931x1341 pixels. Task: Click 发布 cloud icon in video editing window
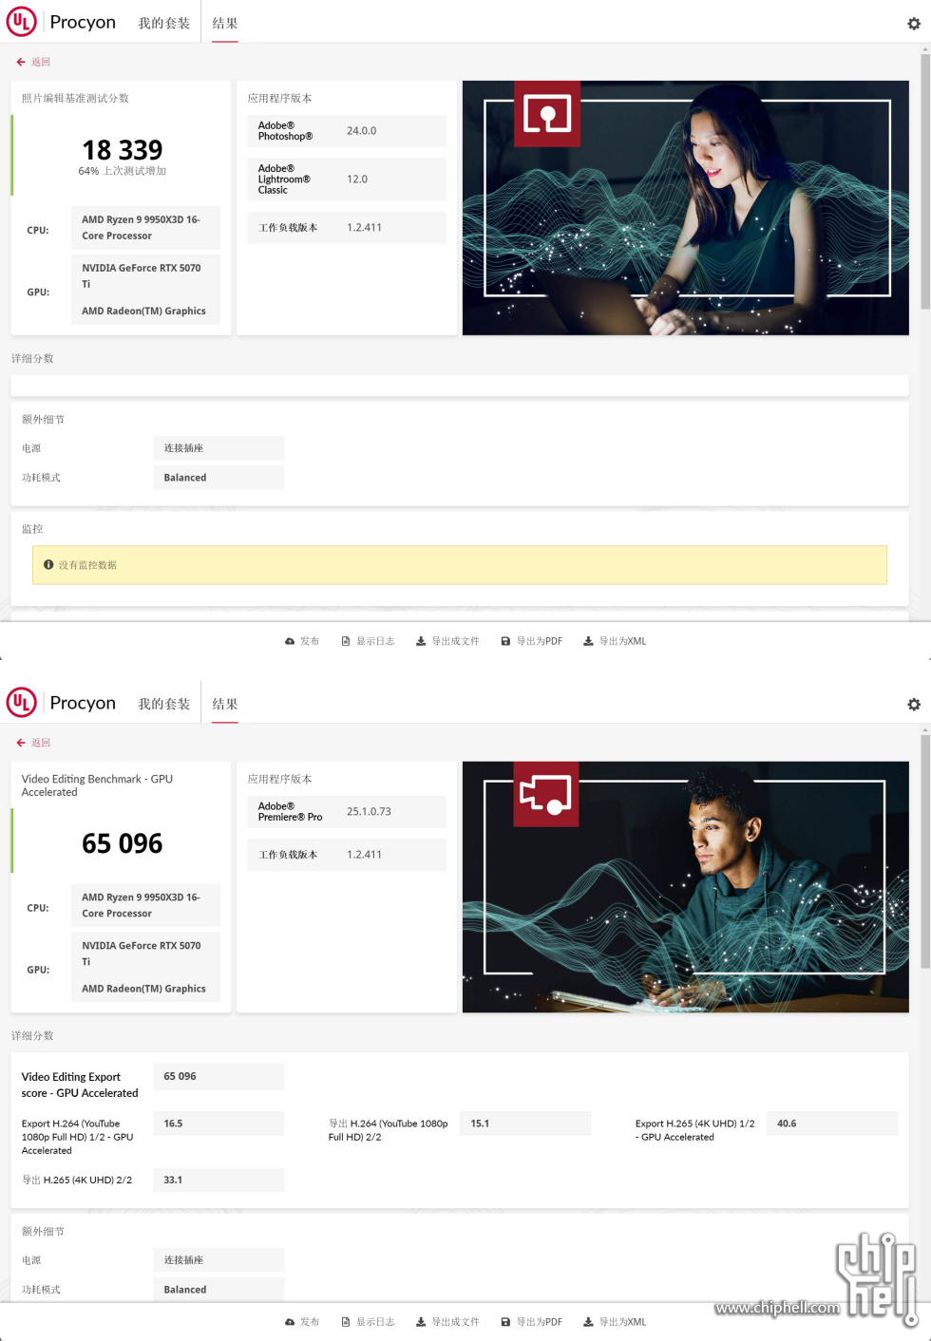coord(290,1322)
